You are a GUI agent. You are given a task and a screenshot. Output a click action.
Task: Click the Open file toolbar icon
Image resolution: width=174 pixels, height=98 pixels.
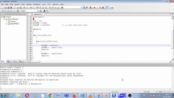click(x=5, y=8)
